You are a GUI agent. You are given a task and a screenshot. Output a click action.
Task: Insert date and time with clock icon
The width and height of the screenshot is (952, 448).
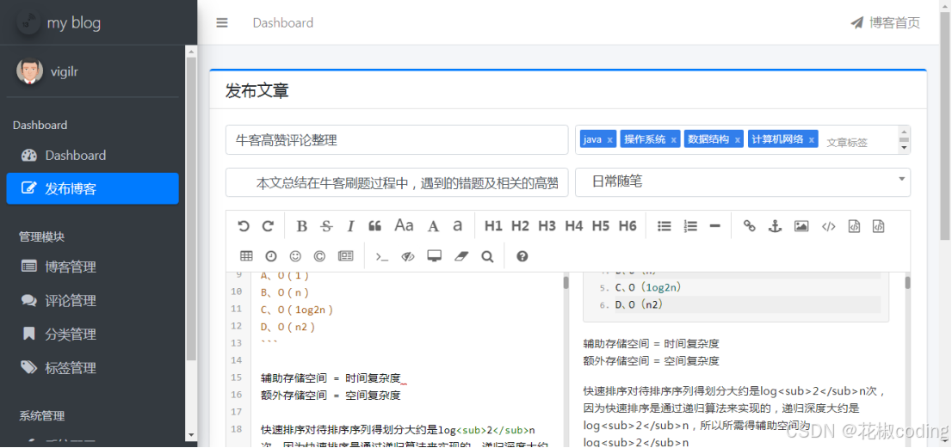(271, 256)
